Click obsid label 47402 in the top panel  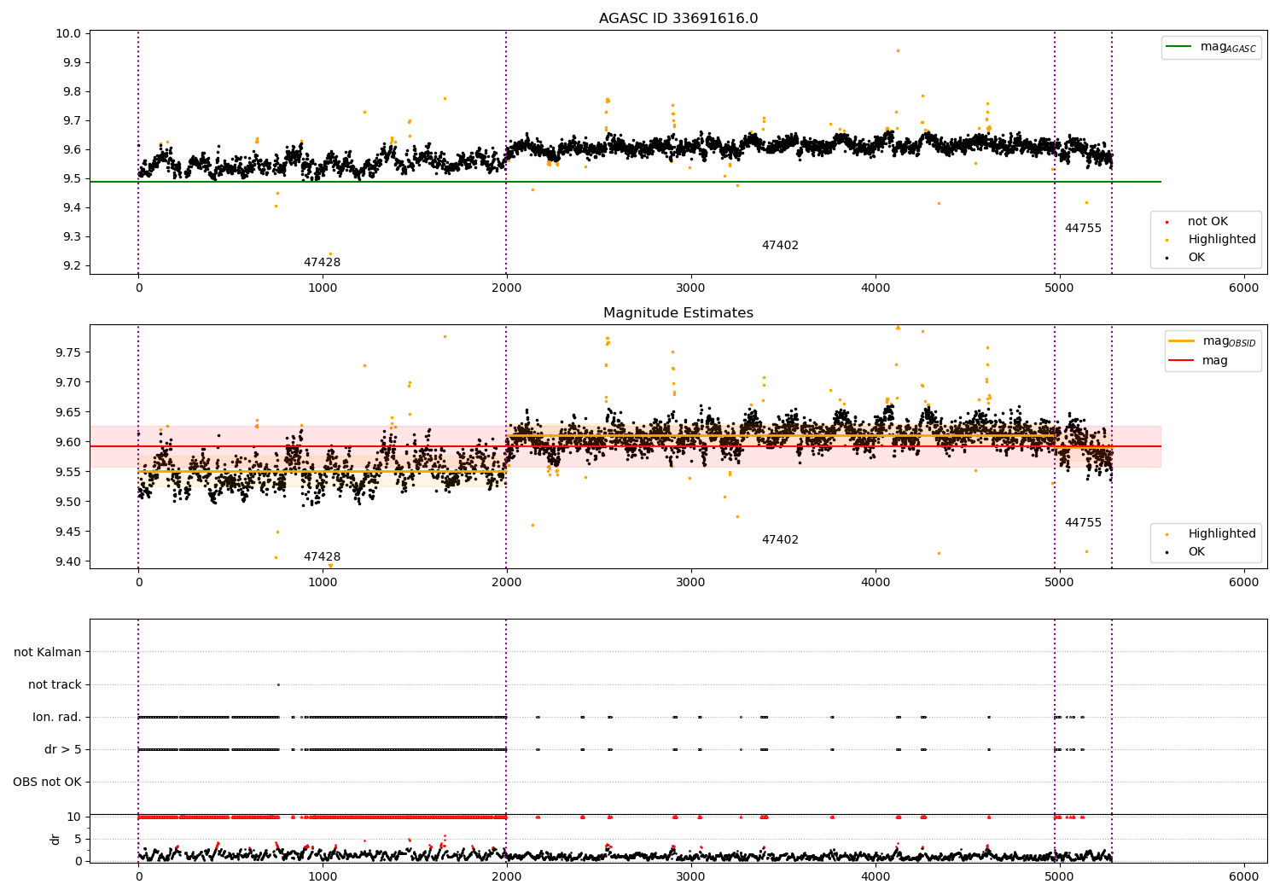pyautogui.click(x=780, y=246)
